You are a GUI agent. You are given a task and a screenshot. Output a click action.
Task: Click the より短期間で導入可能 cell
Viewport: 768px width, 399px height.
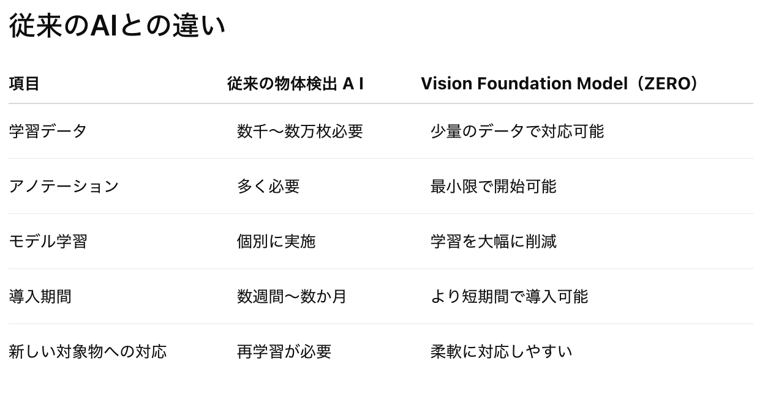(509, 296)
